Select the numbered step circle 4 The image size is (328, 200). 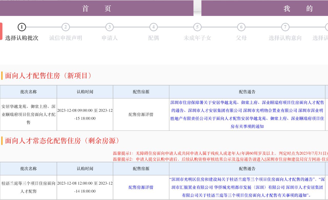153,27
